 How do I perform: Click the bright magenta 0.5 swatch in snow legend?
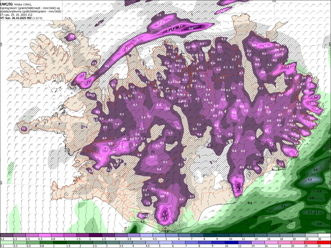click(x=45, y=235)
